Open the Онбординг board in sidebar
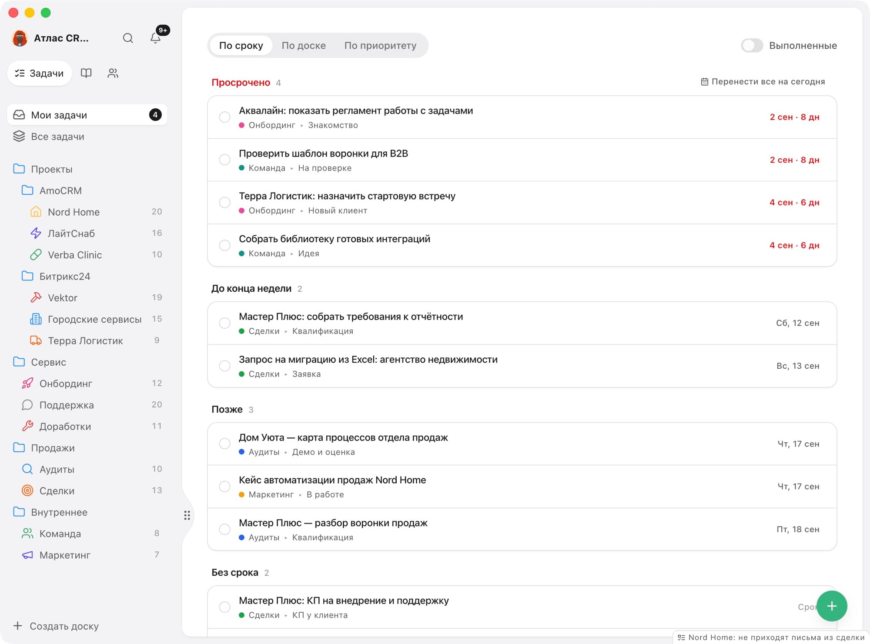870x644 pixels. point(87,384)
